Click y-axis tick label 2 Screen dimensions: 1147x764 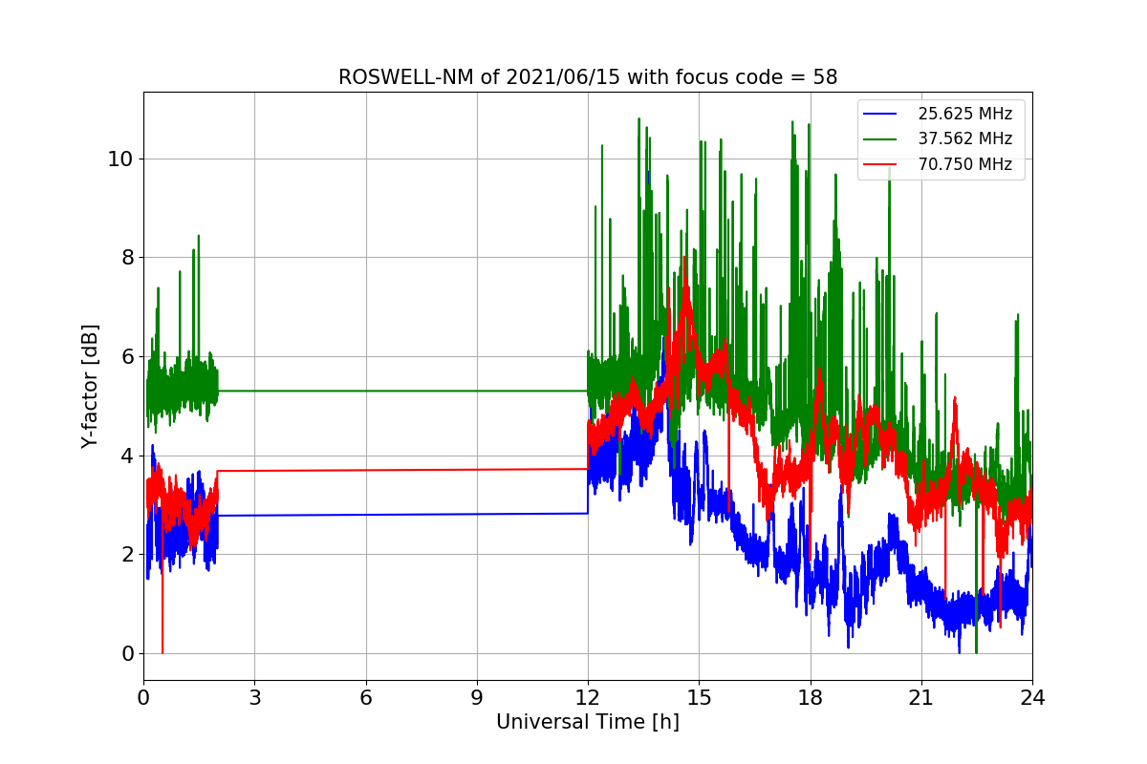point(126,555)
